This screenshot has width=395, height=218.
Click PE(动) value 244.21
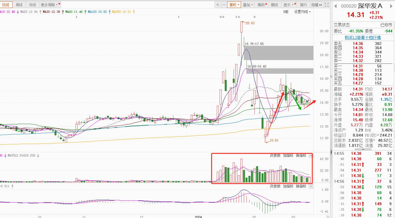tap(387, 135)
